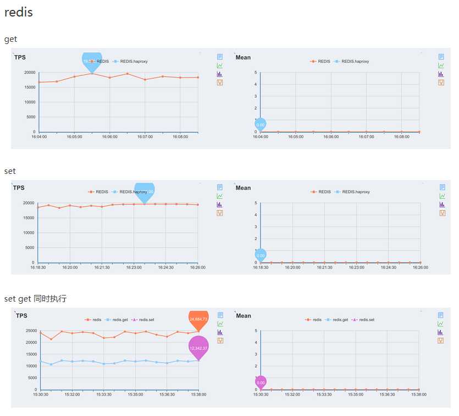The image size is (459, 416).
Task: Click 15:33:30 axis label in 同时执行 Mean chart
Action: [324, 395]
